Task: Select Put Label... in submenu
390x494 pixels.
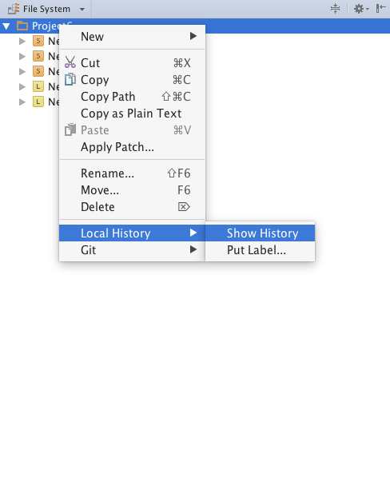Action: tap(261, 250)
